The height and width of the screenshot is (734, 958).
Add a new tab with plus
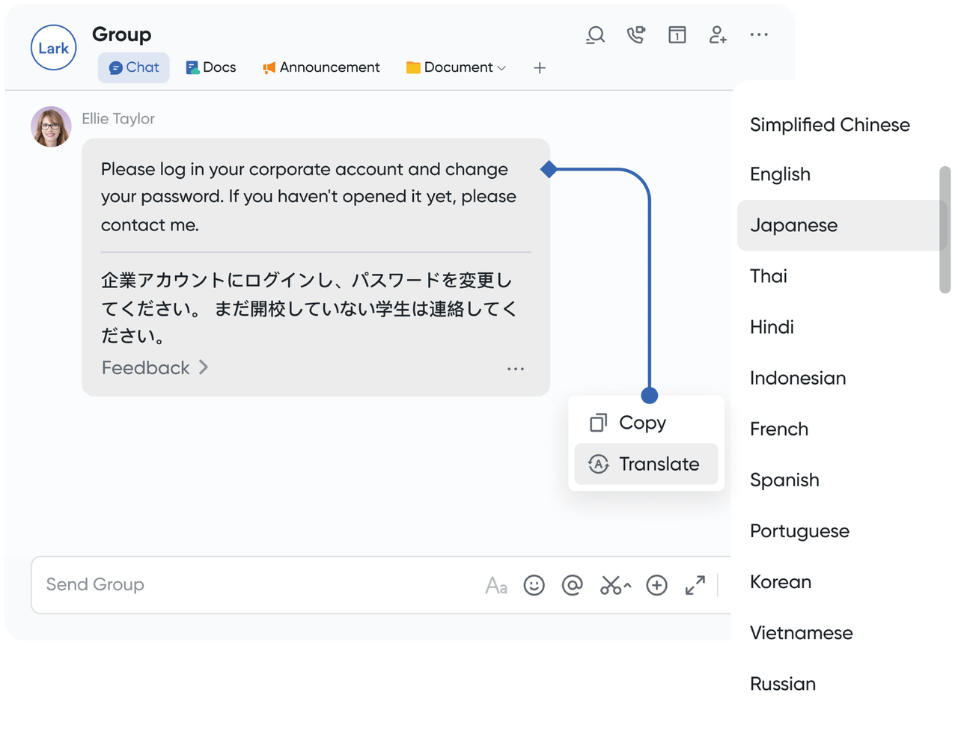tap(540, 68)
